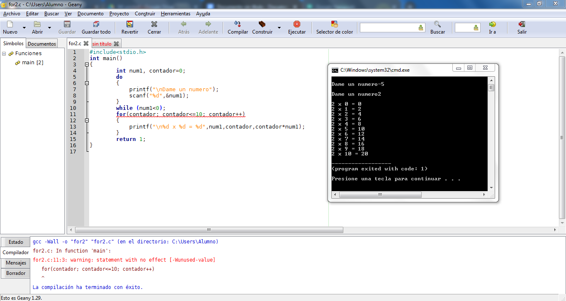
Task: Click the 'return 1;' code line
Action: pos(131,139)
